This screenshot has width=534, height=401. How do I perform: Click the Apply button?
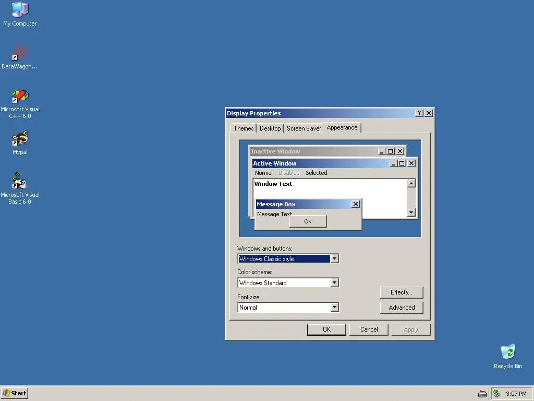pos(411,329)
